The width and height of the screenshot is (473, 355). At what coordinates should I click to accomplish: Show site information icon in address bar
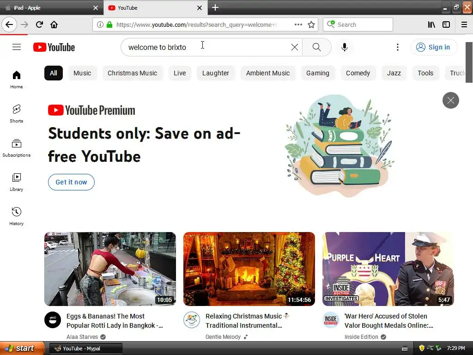pyautogui.click(x=100, y=25)
